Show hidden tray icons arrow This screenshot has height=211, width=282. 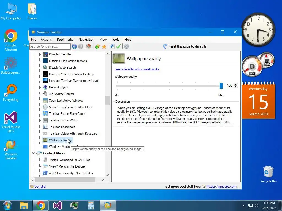tap(243, 206)
